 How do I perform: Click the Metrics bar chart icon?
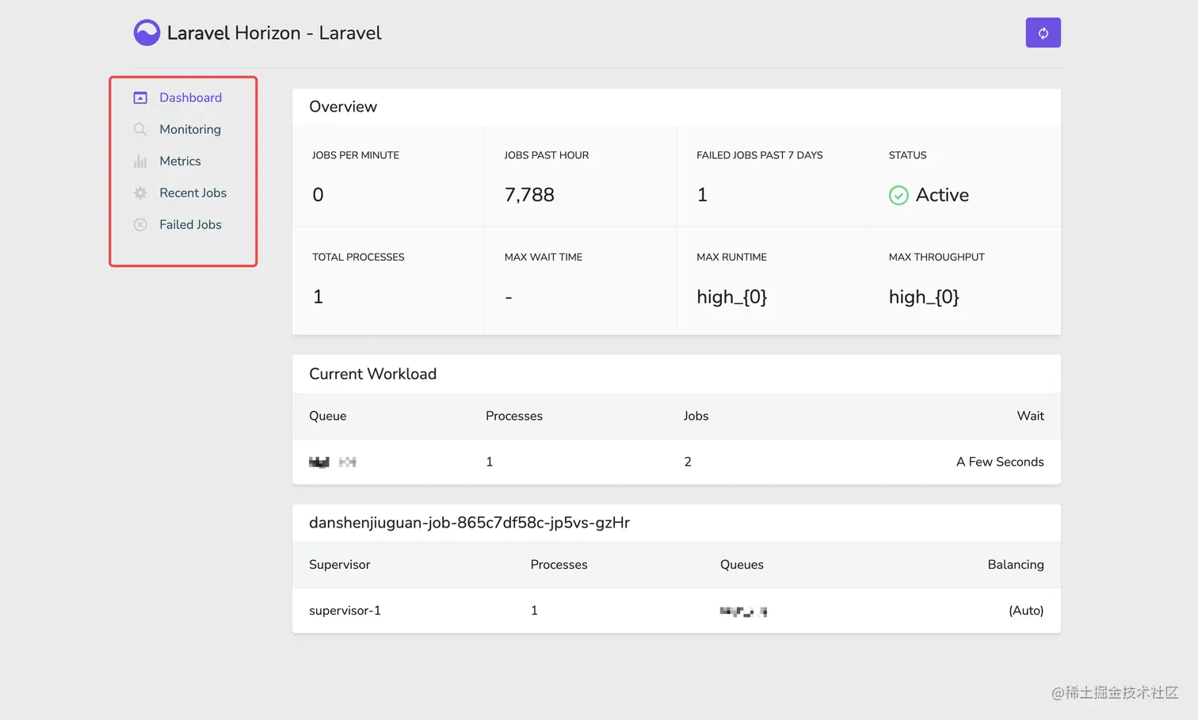[x=140, y=161]
